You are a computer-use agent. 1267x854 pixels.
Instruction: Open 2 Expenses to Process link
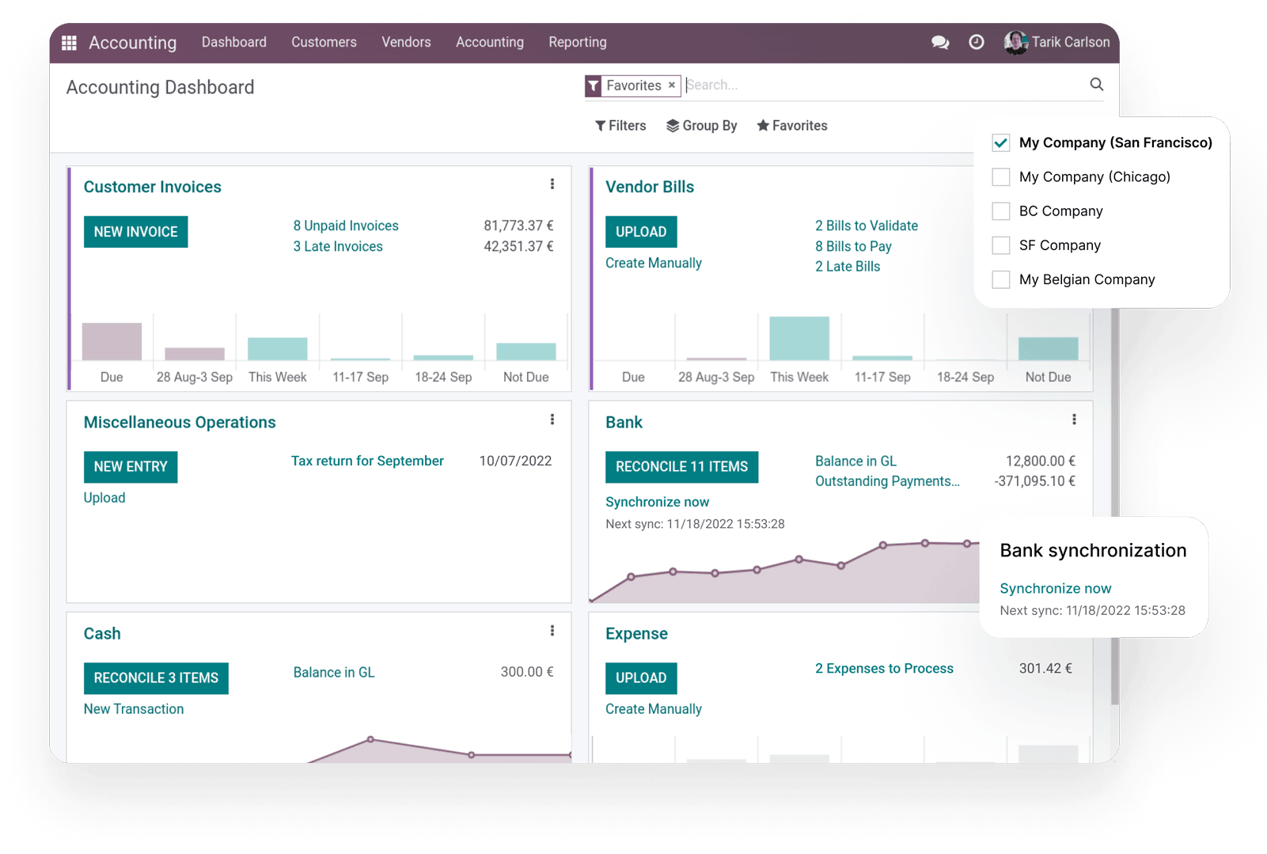tap(884, 669)
